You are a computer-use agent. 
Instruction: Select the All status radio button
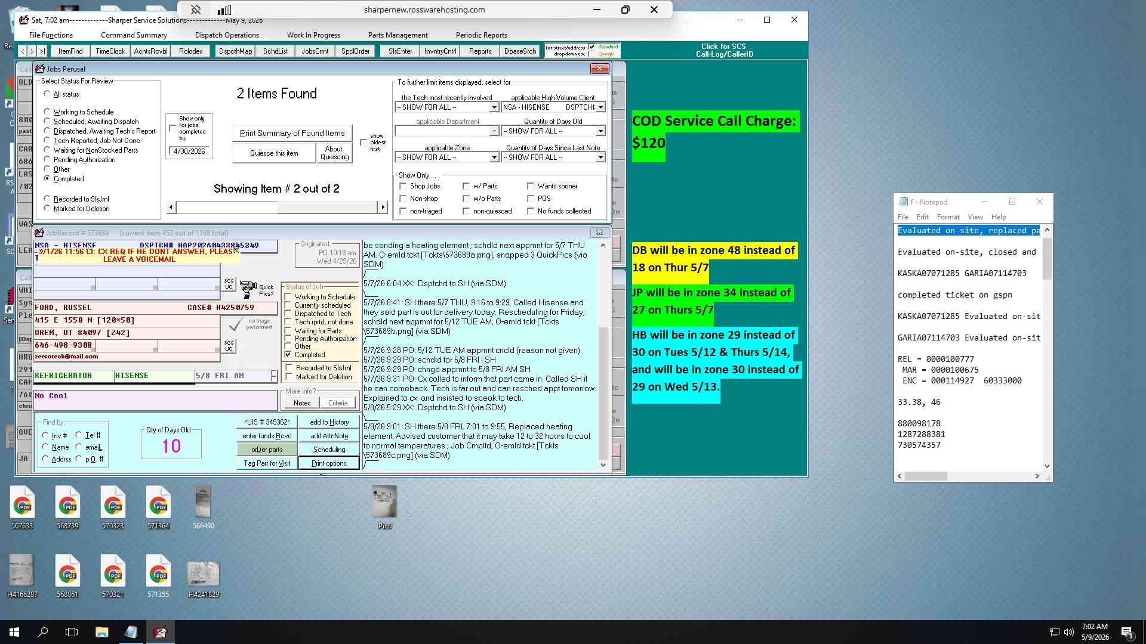[x=47, y=94]
